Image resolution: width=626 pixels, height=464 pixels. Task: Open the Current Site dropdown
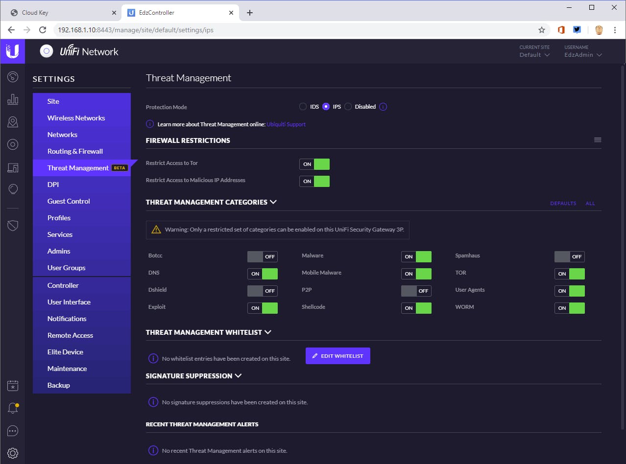tap(534, 55)
